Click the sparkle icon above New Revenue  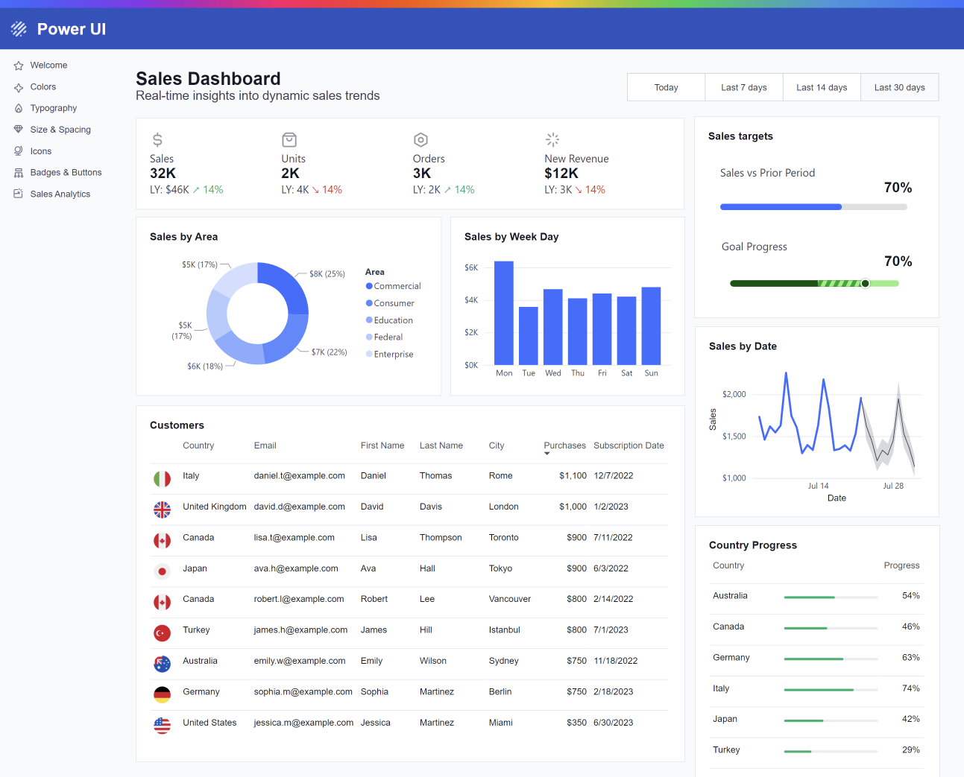(552, 139)
